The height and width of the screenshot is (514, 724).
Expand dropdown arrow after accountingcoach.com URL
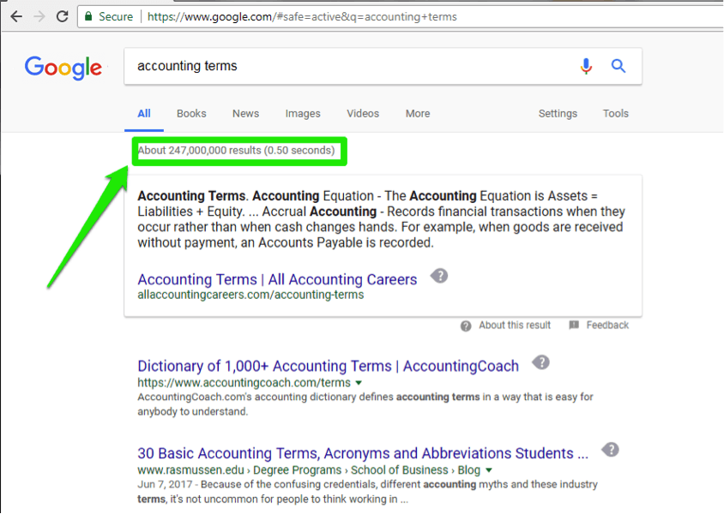359,383
